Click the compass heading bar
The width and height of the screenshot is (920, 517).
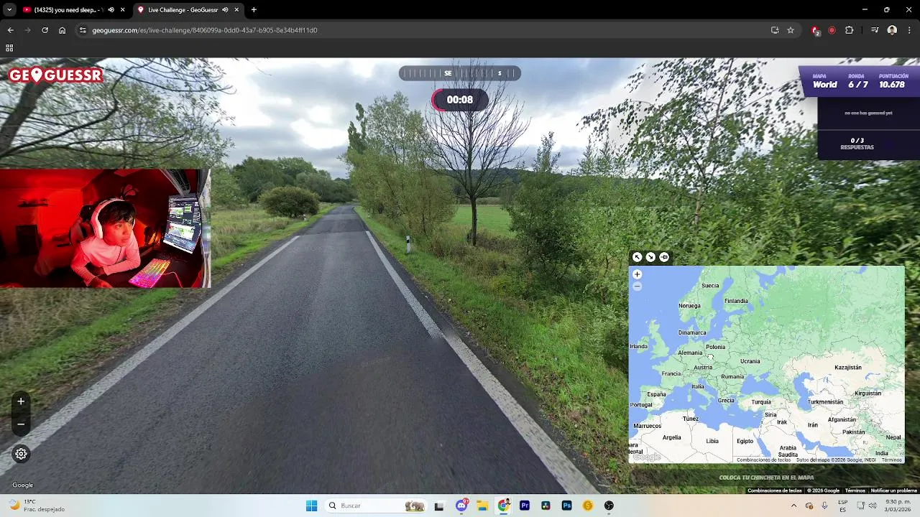[460, 73]
